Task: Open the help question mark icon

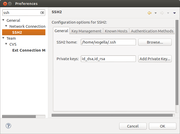Action: pos(8,126)
